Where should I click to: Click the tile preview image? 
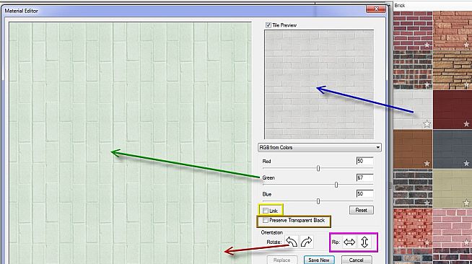(319, 84)
